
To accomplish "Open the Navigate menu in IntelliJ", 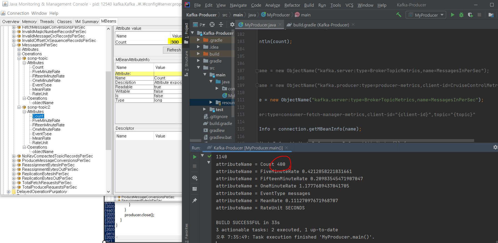I will (x=238, y=5).
